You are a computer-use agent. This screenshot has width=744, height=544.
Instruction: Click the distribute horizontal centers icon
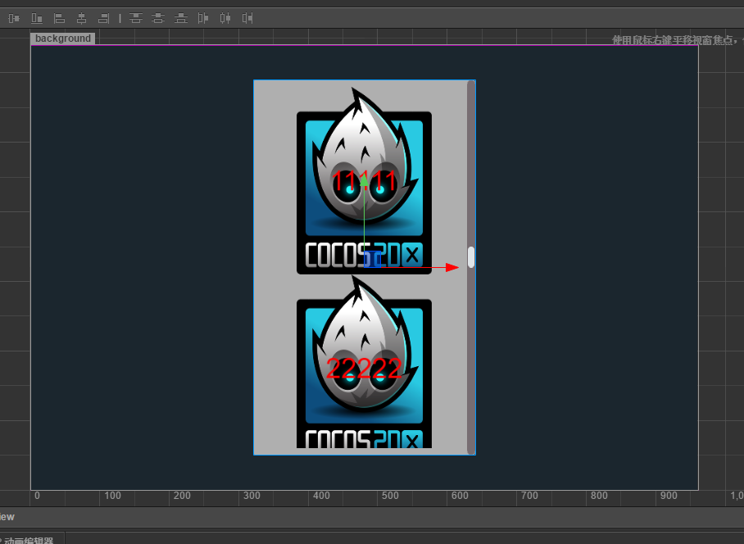225,19
